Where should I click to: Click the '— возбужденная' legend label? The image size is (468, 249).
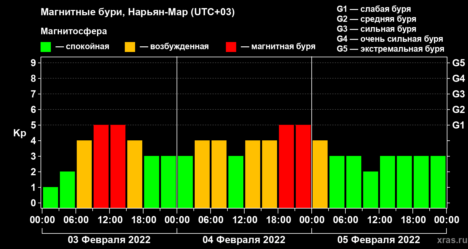pyautogui.click(x=174, y=47)
